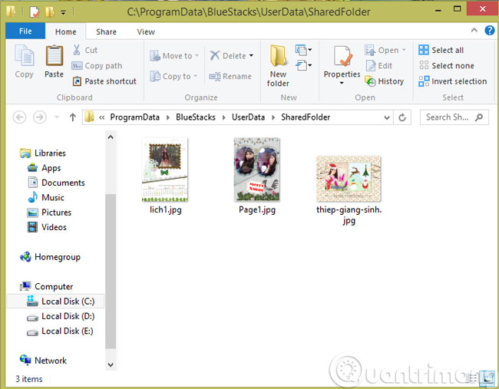This screenshot has width=499, height=389.
Task: Click the Copy icon in Clipboard group
Action: point(25,56)
